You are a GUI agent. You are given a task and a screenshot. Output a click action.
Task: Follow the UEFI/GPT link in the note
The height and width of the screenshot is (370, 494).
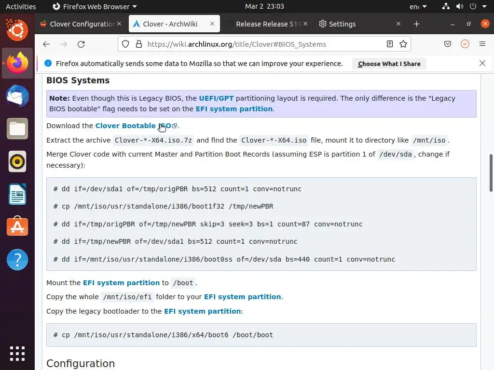coord(216,98)
